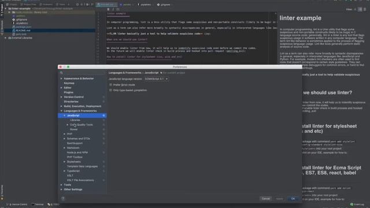
Task: Select BashSupport settings page
Action: (x=75, y=143)
